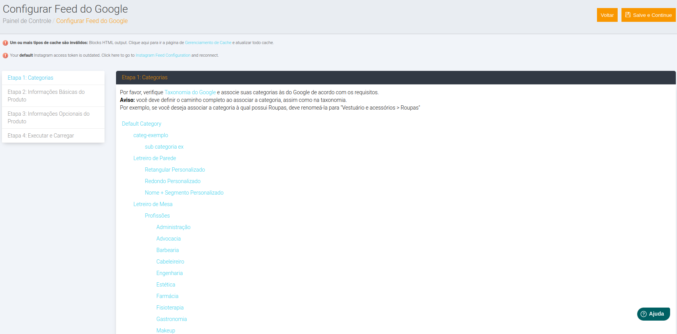The width and height of the screenshot is (677, 334).
Task: Open the Gerenciamento de Cache link
Action: point(208,43)
